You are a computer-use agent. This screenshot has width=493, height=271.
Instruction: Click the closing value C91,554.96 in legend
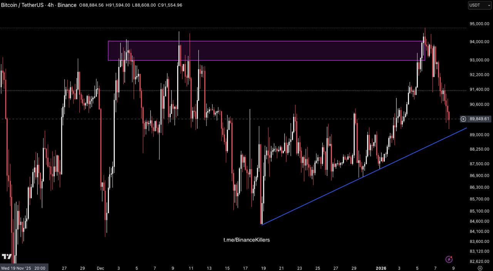click(x=170, y=5)
